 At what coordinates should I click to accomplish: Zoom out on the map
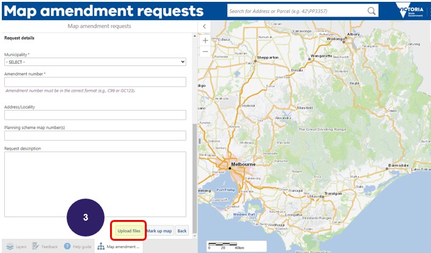coord(205,52)
